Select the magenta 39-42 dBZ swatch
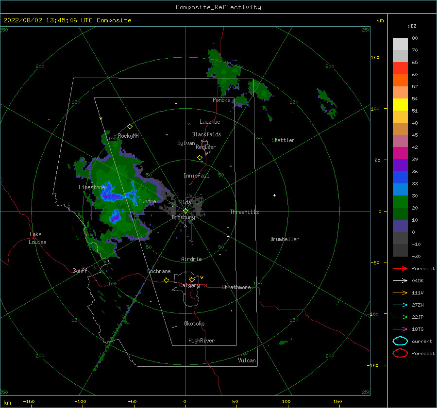437x408 pixels. [400, 153]
